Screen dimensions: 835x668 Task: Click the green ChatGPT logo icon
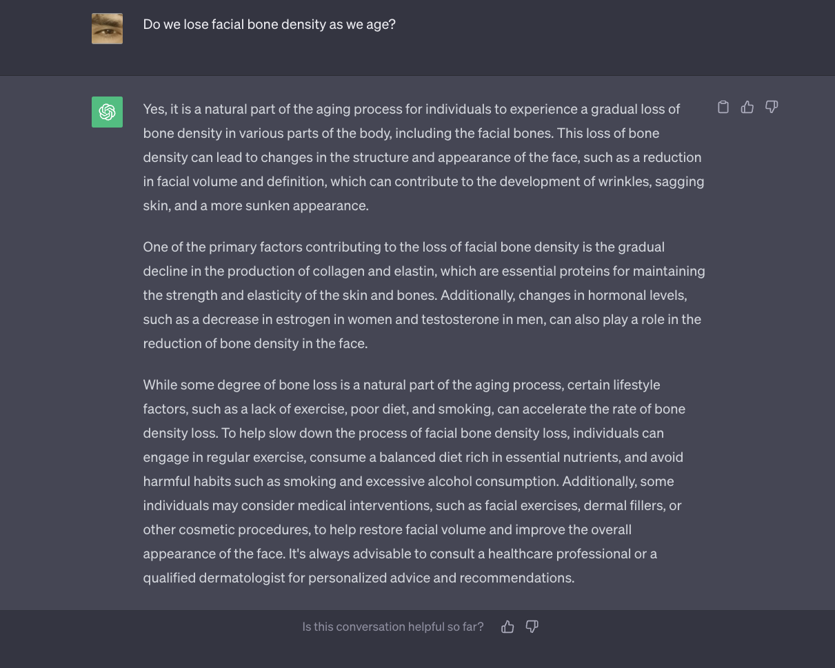[x=107, y=112]
